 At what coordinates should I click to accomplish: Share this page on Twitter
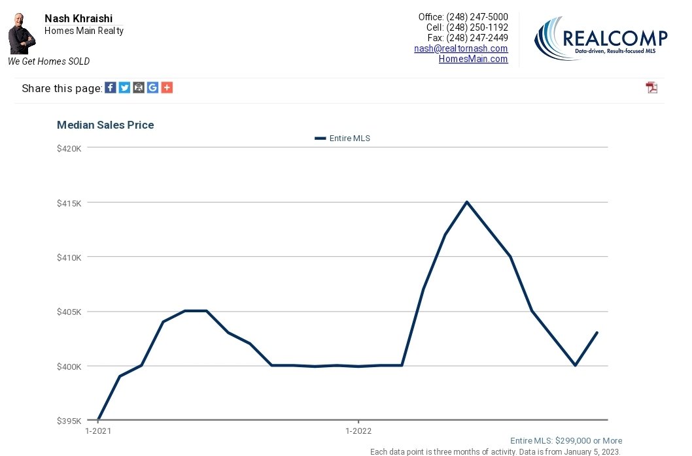(124, 87)
